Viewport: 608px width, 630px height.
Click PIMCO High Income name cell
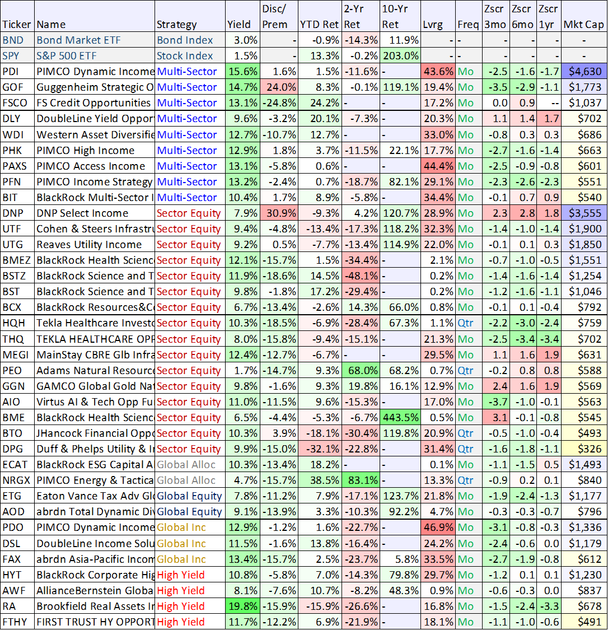click(95, 150)
